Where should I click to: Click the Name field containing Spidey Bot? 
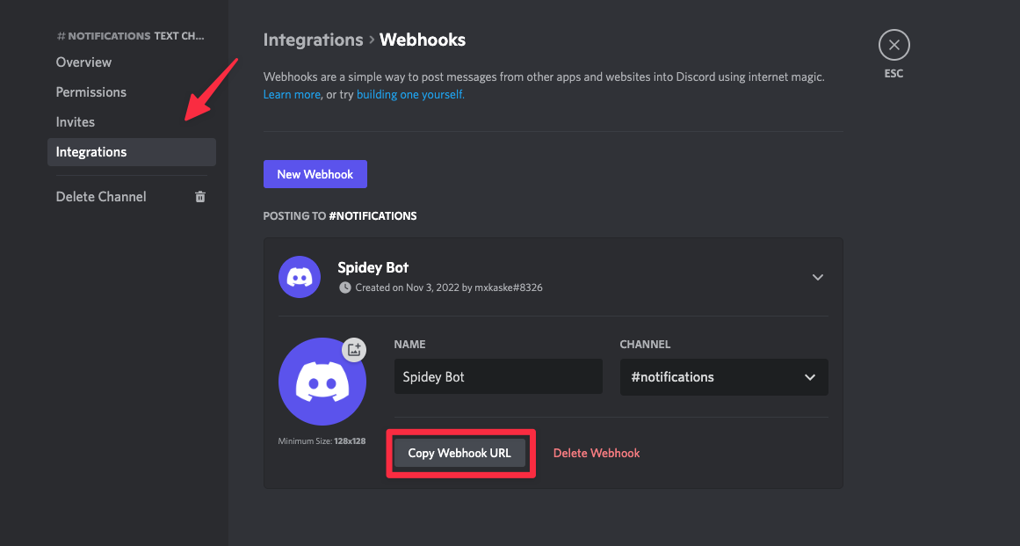497,377
